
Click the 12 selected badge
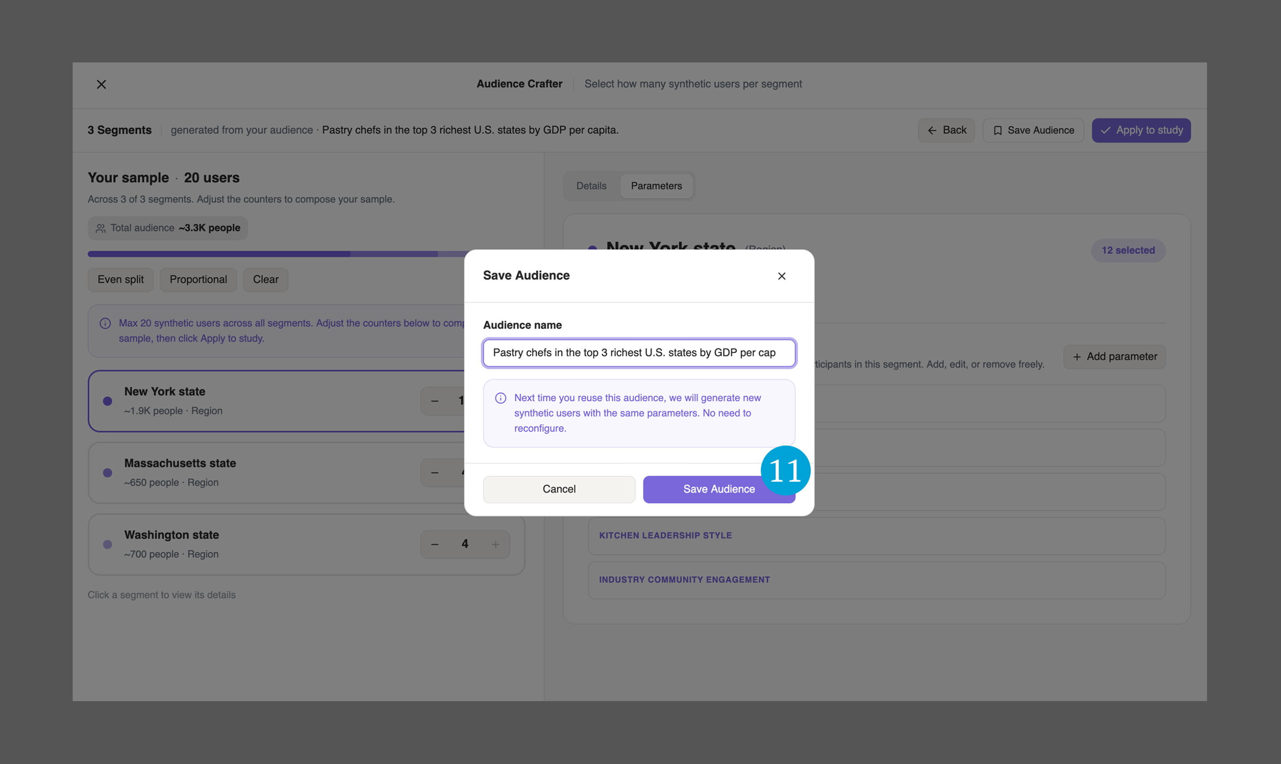(x=1128, y=250)
